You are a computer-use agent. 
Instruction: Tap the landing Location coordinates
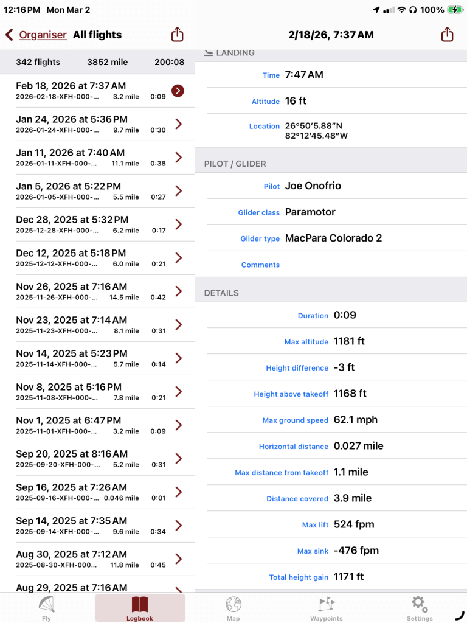coord(316,131)
